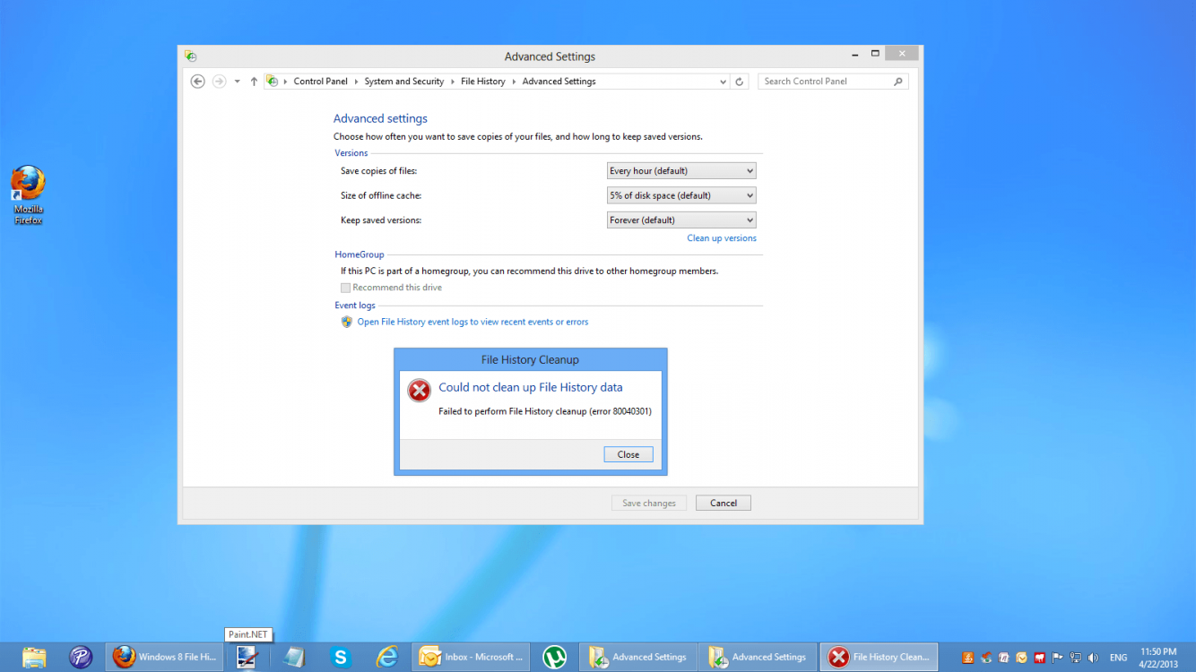This screenshot has width=1196, height=672.
Task: Click the File History icon at the address bar start
Action: pyautogui.click(x=273, y=82)
